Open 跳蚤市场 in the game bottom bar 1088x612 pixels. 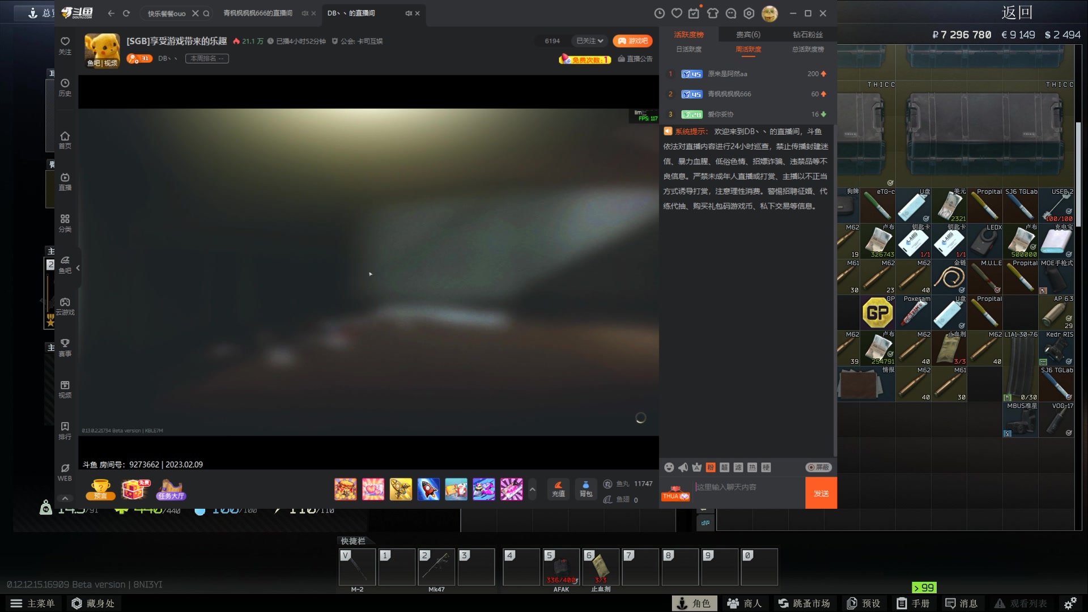(x=804, y=603)
